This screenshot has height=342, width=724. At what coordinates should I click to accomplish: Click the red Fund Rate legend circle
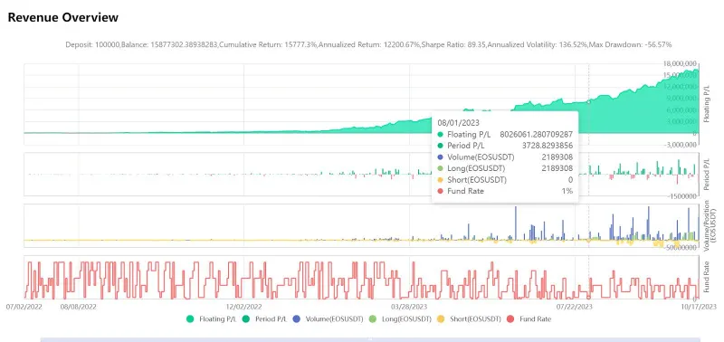point(510,318)
